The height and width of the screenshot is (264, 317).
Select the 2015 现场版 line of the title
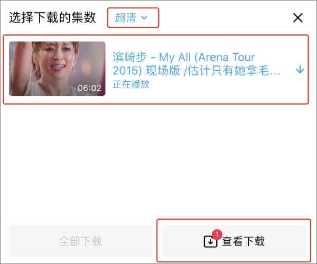197,71
